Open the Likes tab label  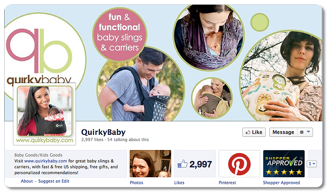(179, 183)
